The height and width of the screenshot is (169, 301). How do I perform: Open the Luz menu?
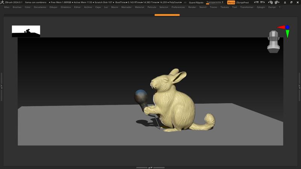106,7
